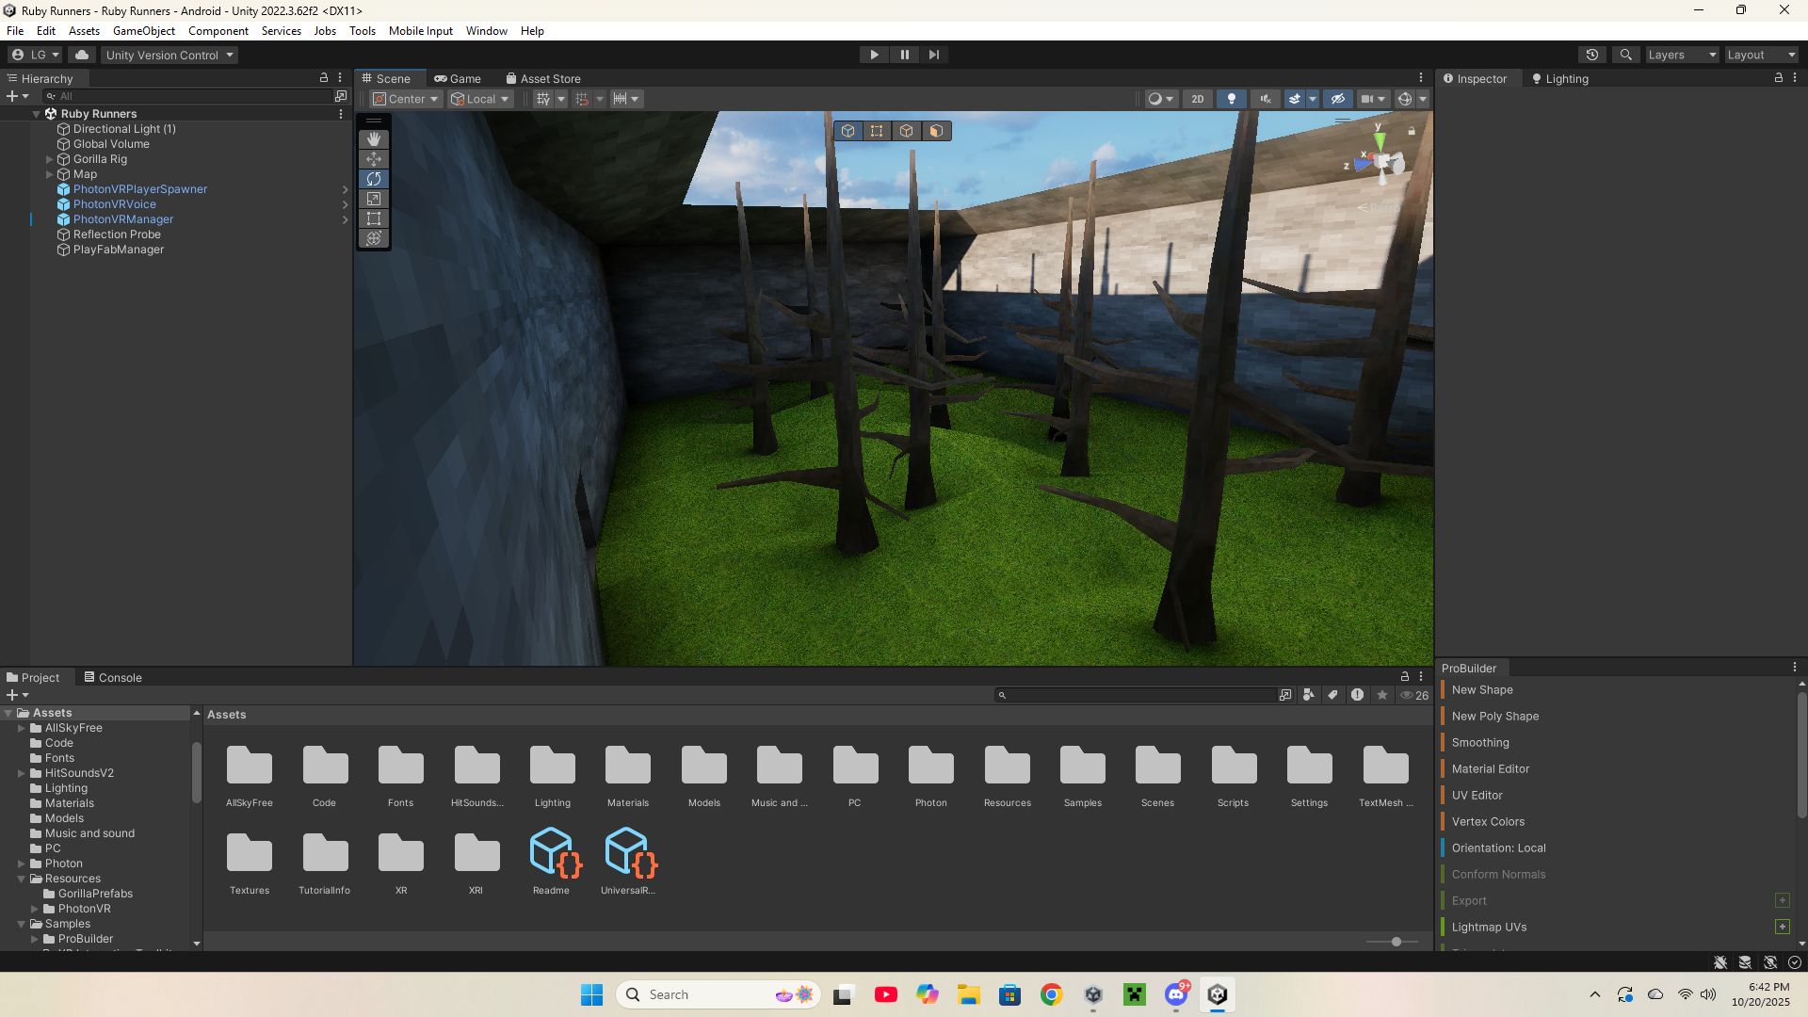The image size is (1808, 1017).
Task: Select the Rect transform tool
Action: (374, 218)
